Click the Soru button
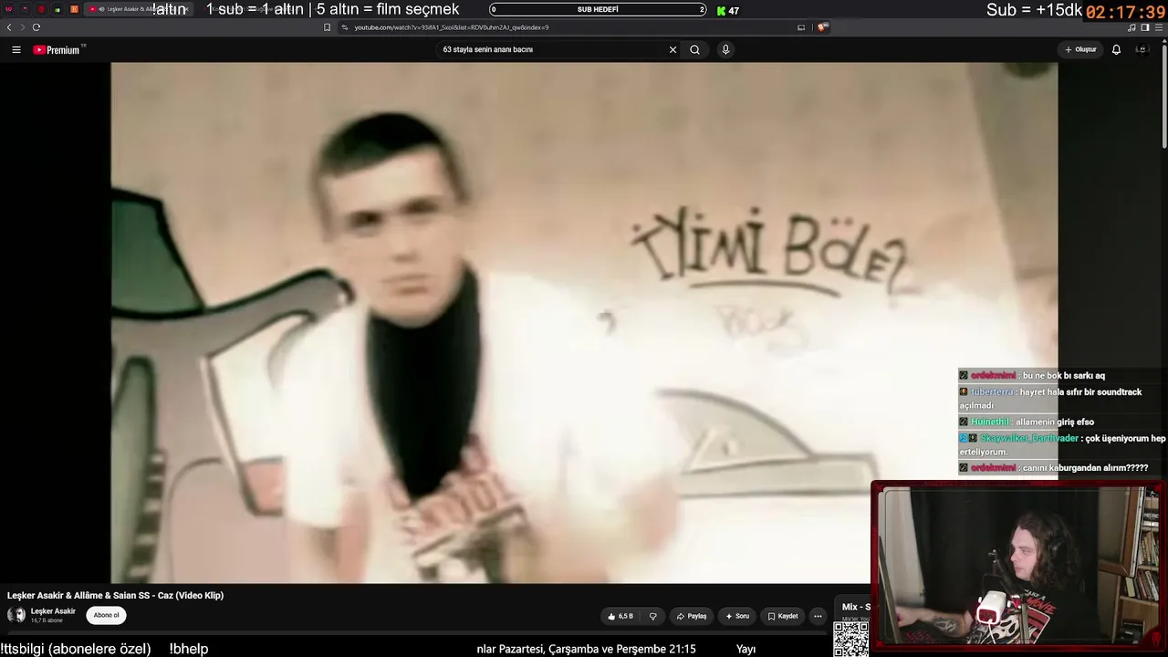 click(737, 616)
